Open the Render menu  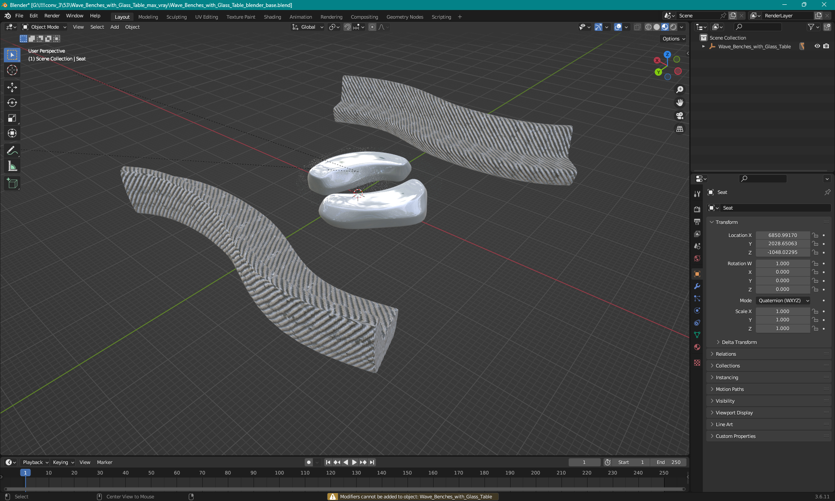[x=52, y=16]
